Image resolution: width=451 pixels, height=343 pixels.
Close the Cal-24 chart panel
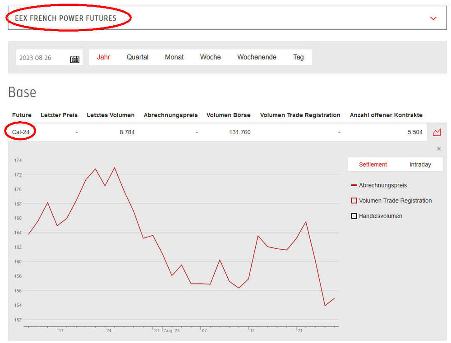(439, 149)
